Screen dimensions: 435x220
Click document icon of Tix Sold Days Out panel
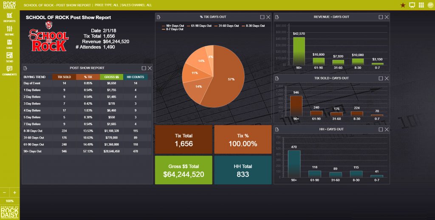tap(277, 78)
